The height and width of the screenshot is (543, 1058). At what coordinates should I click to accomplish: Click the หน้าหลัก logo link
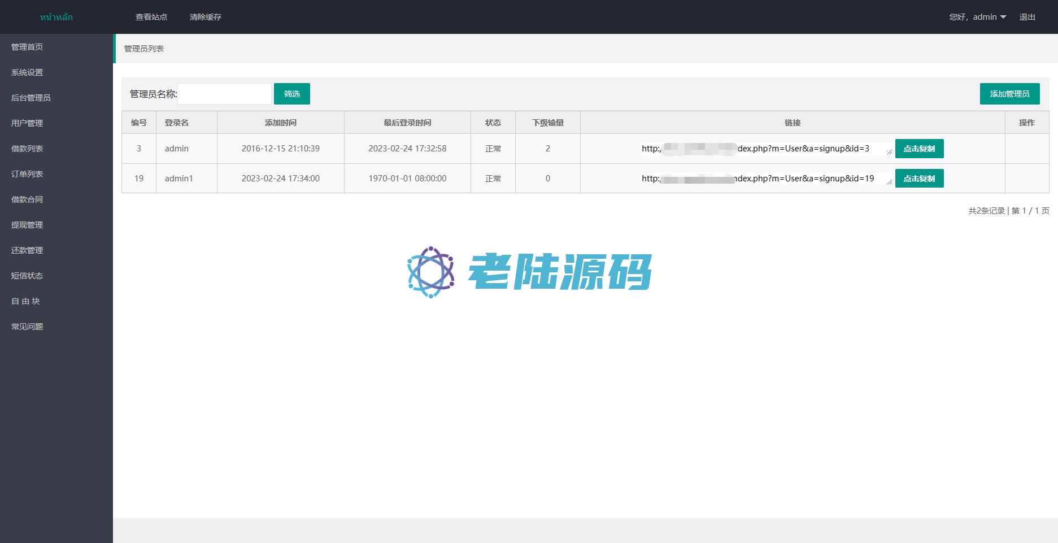56,17
